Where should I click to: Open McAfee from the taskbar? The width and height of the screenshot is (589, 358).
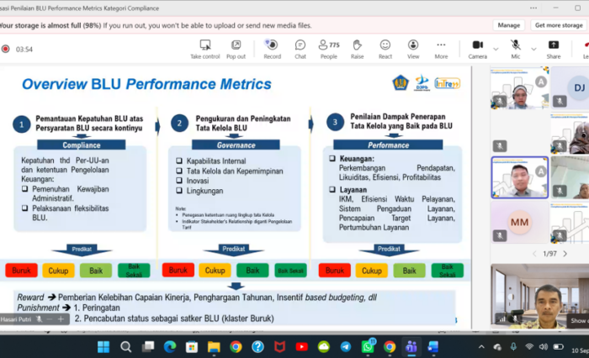[x=280, y=347]
